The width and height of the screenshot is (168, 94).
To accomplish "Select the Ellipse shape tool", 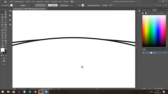I will [x=2, y=22].
